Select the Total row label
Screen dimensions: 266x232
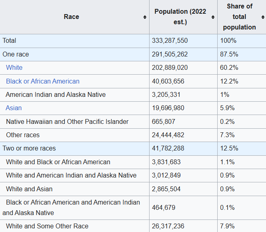(x=9, y=41)
